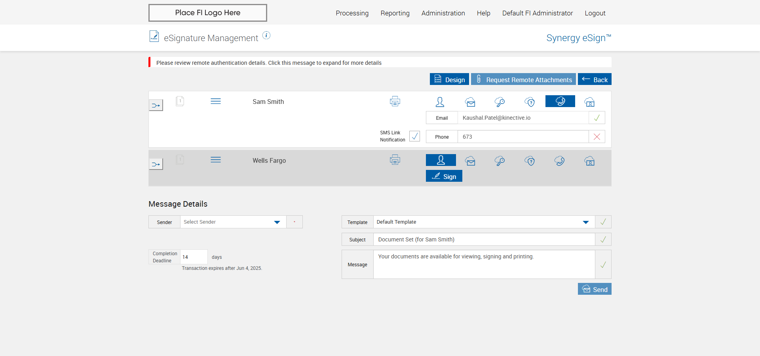Click the Sign button under Wells Fargo
The width and height of the screenshot is (760, 356).
pos(444,176)
